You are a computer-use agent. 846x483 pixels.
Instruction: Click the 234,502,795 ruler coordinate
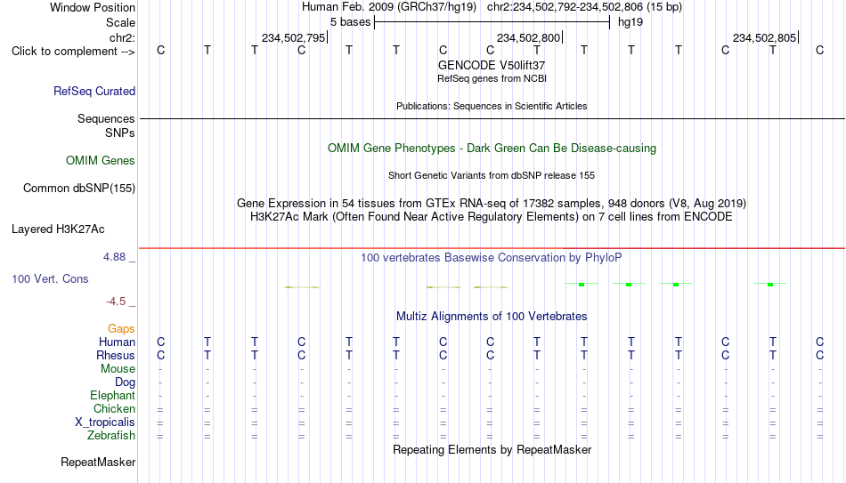click(x=294, y=37)
